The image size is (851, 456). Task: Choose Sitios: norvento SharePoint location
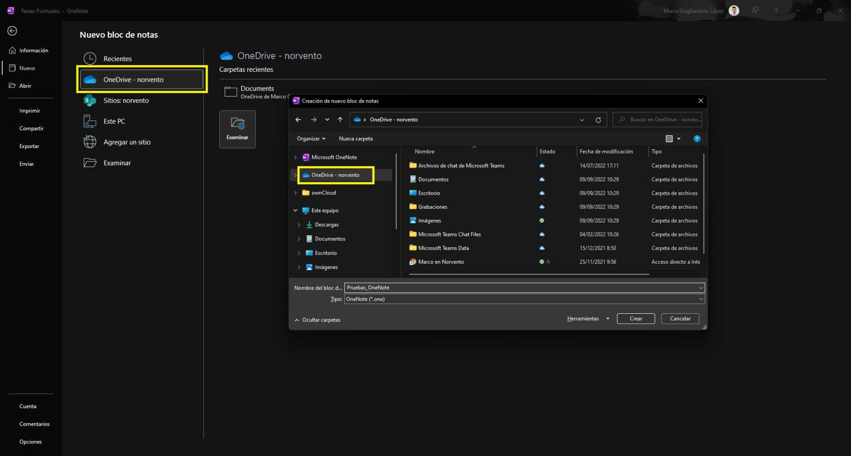[x=141, y=100]
